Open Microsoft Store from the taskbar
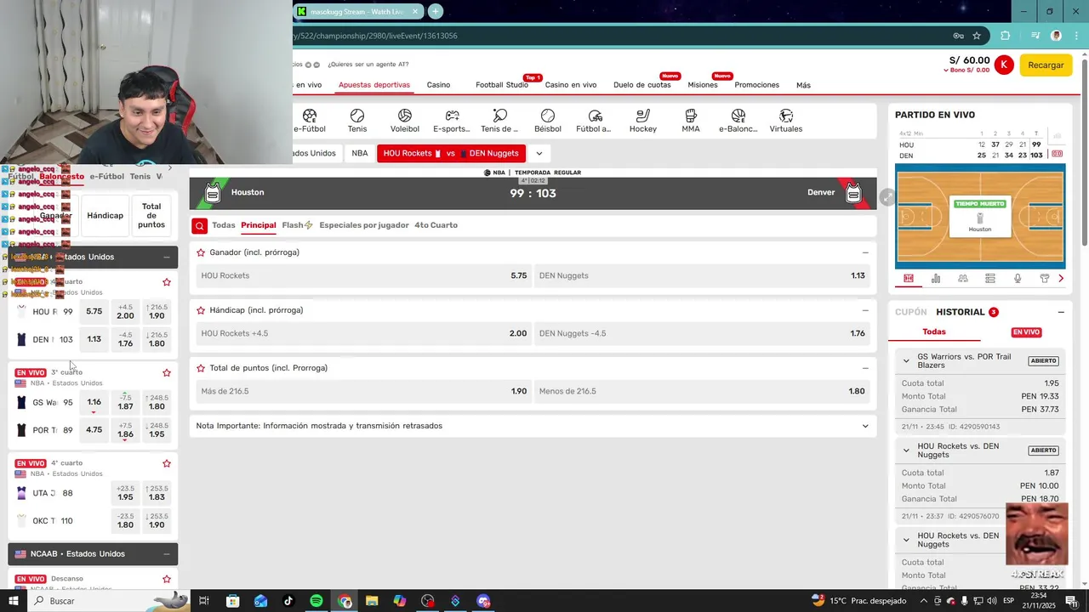Image resolution: width=1089 pixels, height=612 pixels. pyautogui.click(x=233, y=601)
